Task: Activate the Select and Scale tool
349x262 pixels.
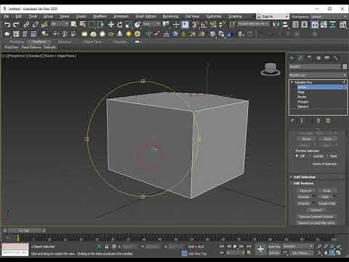Action: (x=129, y=25)
